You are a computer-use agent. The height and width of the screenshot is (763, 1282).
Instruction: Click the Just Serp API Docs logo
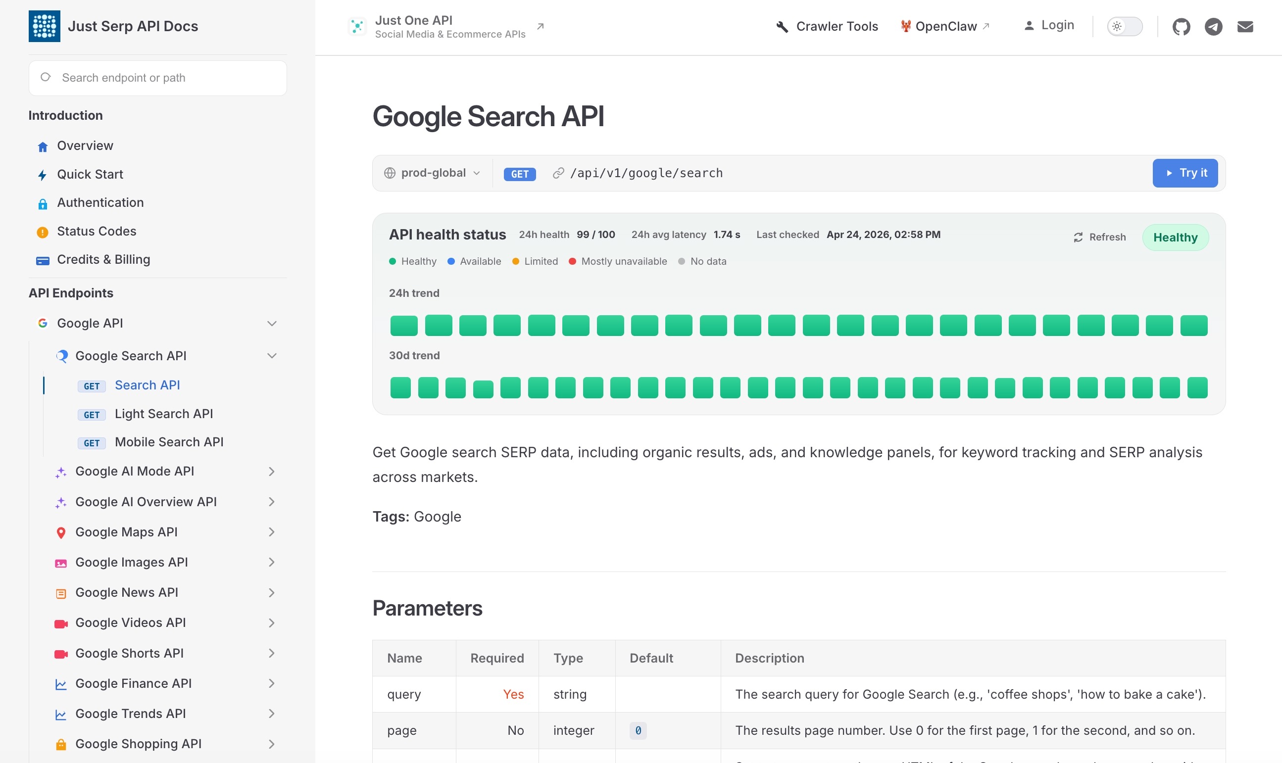pyautogui.click(x=44, y=26)
